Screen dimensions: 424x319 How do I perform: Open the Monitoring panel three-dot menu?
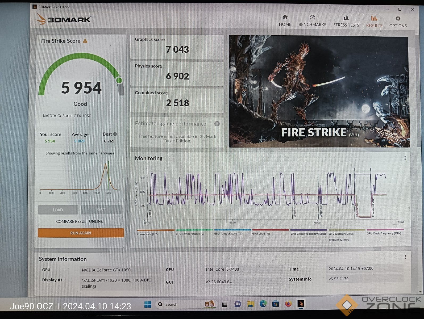point(405,158)
